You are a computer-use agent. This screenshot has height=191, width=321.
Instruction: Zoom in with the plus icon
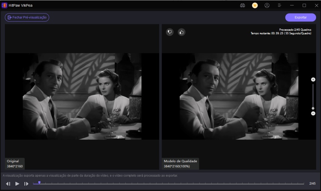[313, 79]
